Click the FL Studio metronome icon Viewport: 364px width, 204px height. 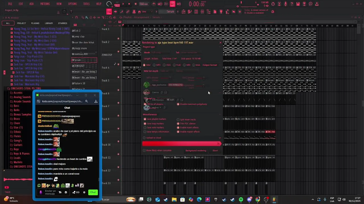pyautogui.click(x=154, y=4)
